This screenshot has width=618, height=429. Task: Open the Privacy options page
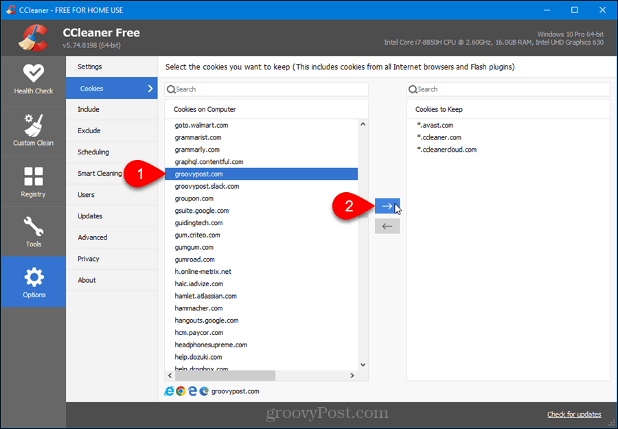point(112,258)
